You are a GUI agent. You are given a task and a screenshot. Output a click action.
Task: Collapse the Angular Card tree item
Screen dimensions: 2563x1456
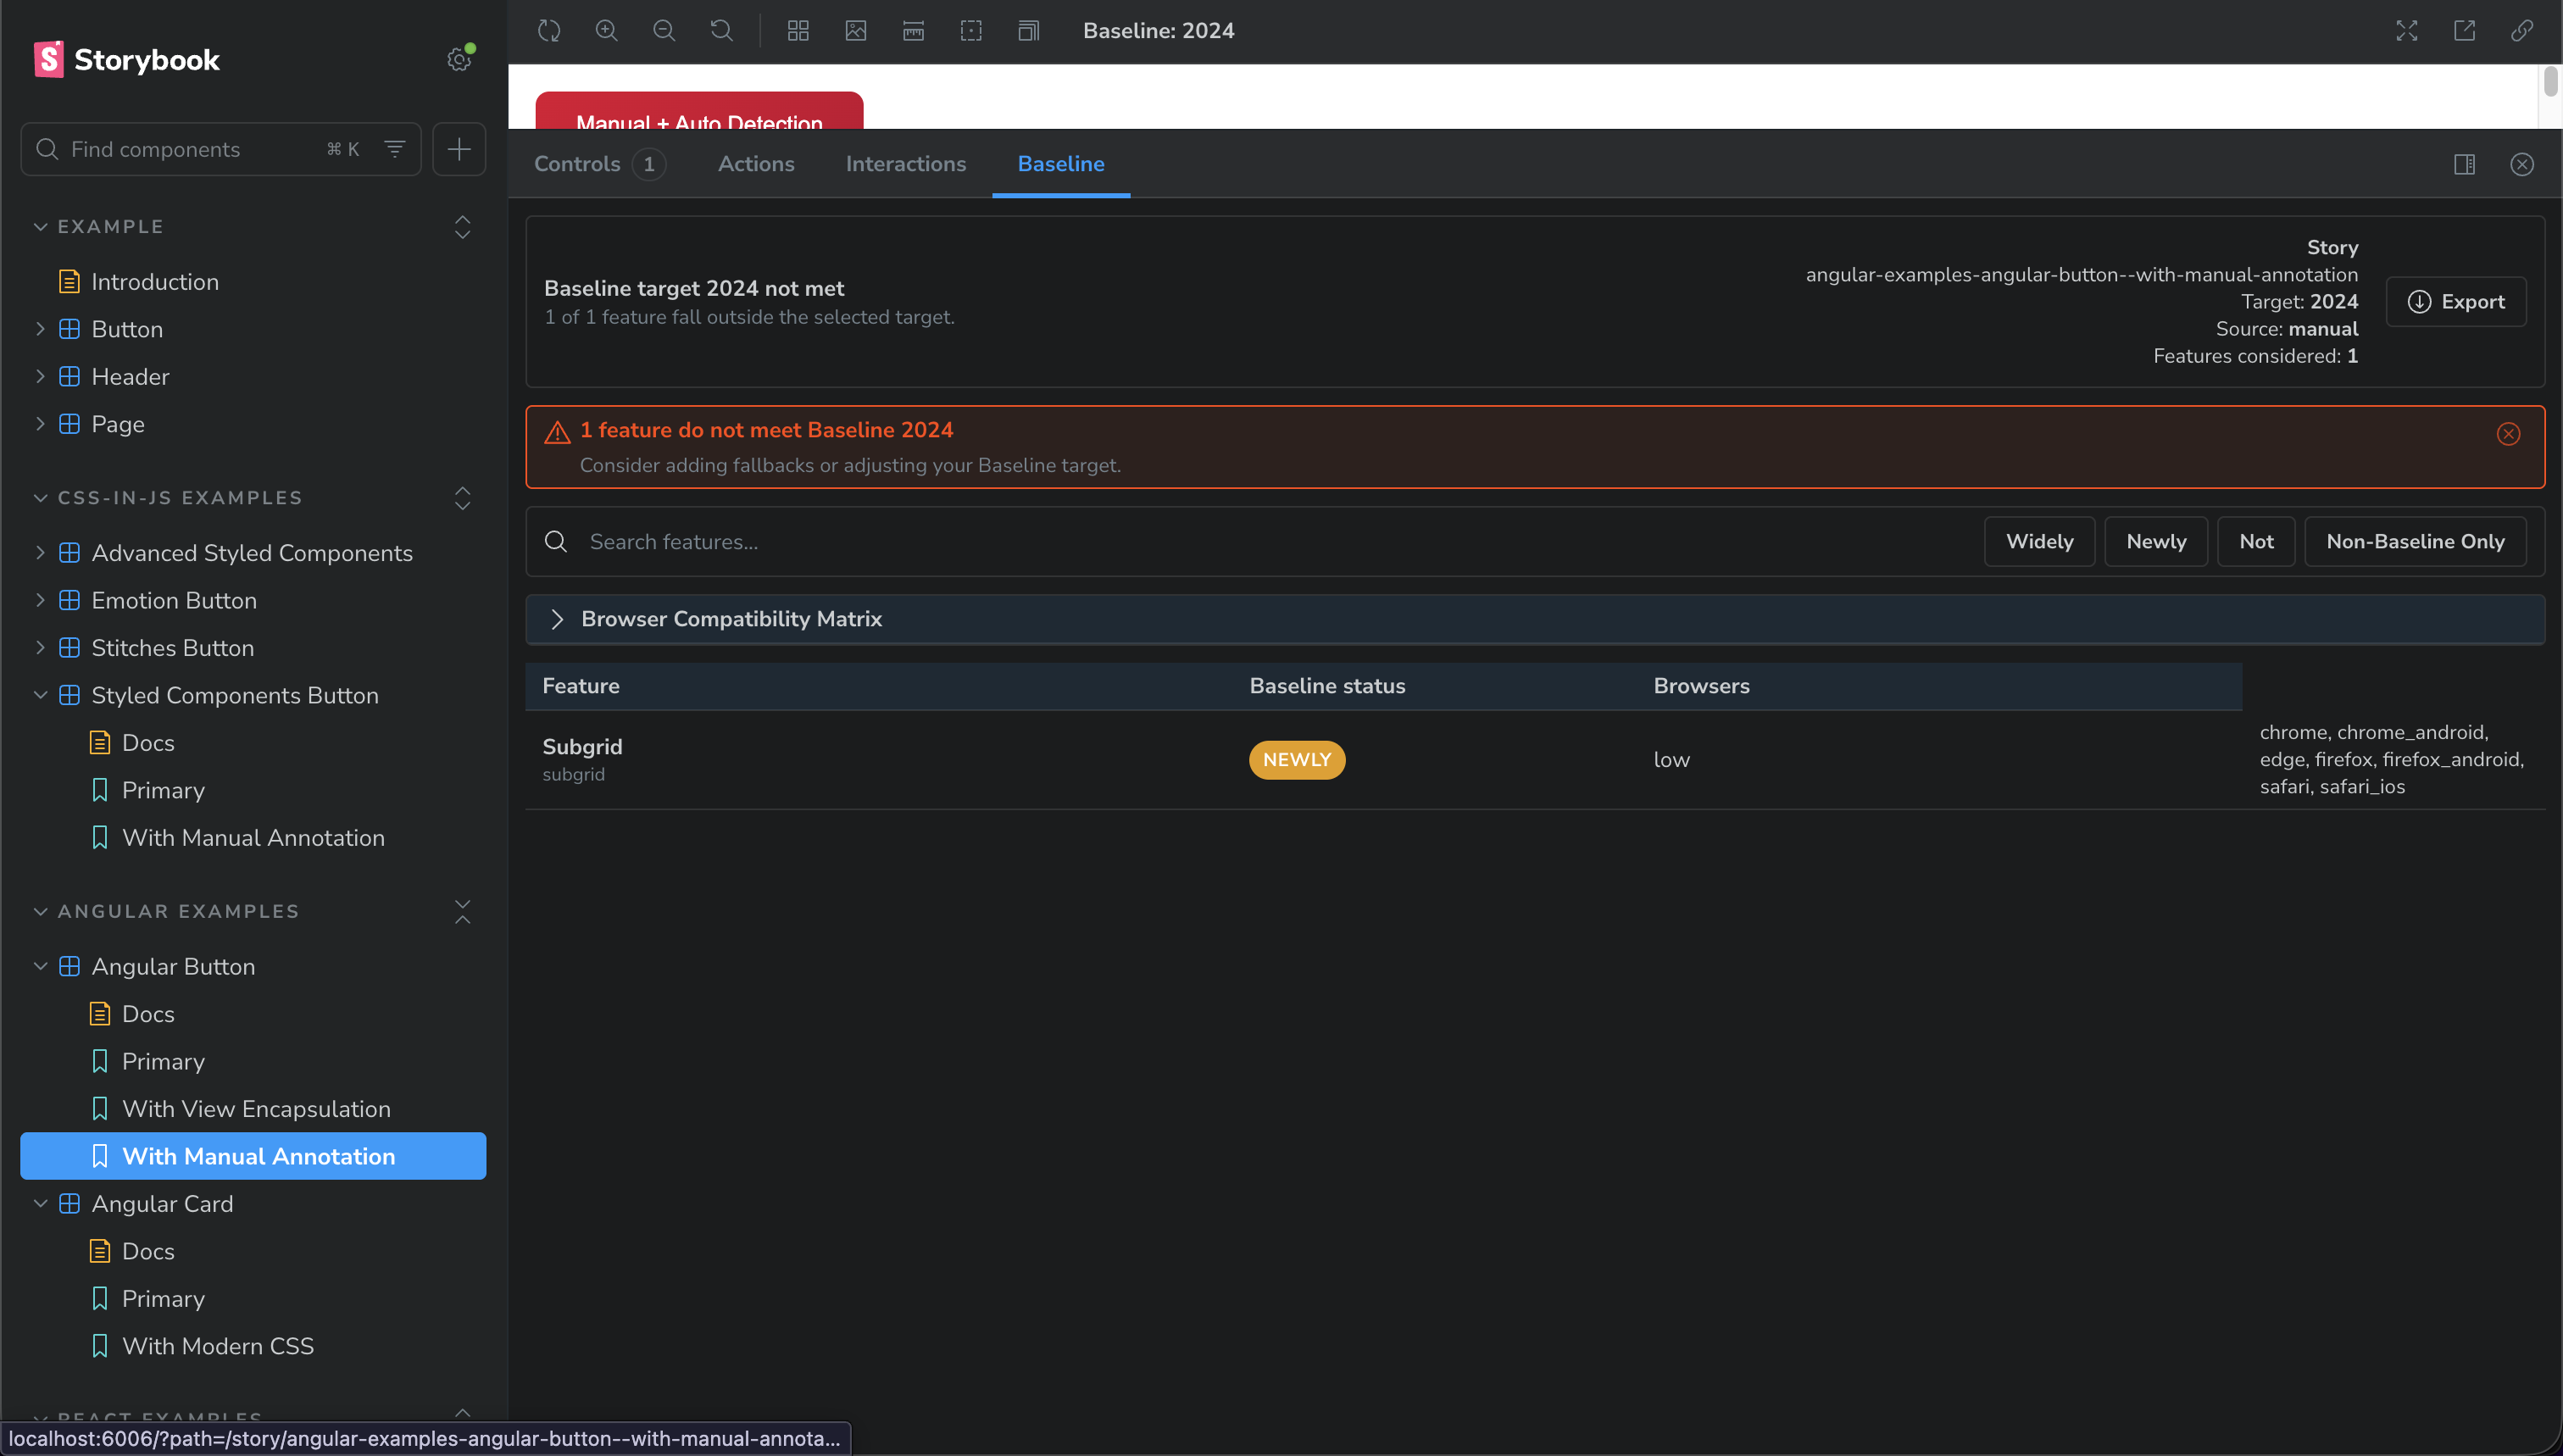tap(40, 1204)
